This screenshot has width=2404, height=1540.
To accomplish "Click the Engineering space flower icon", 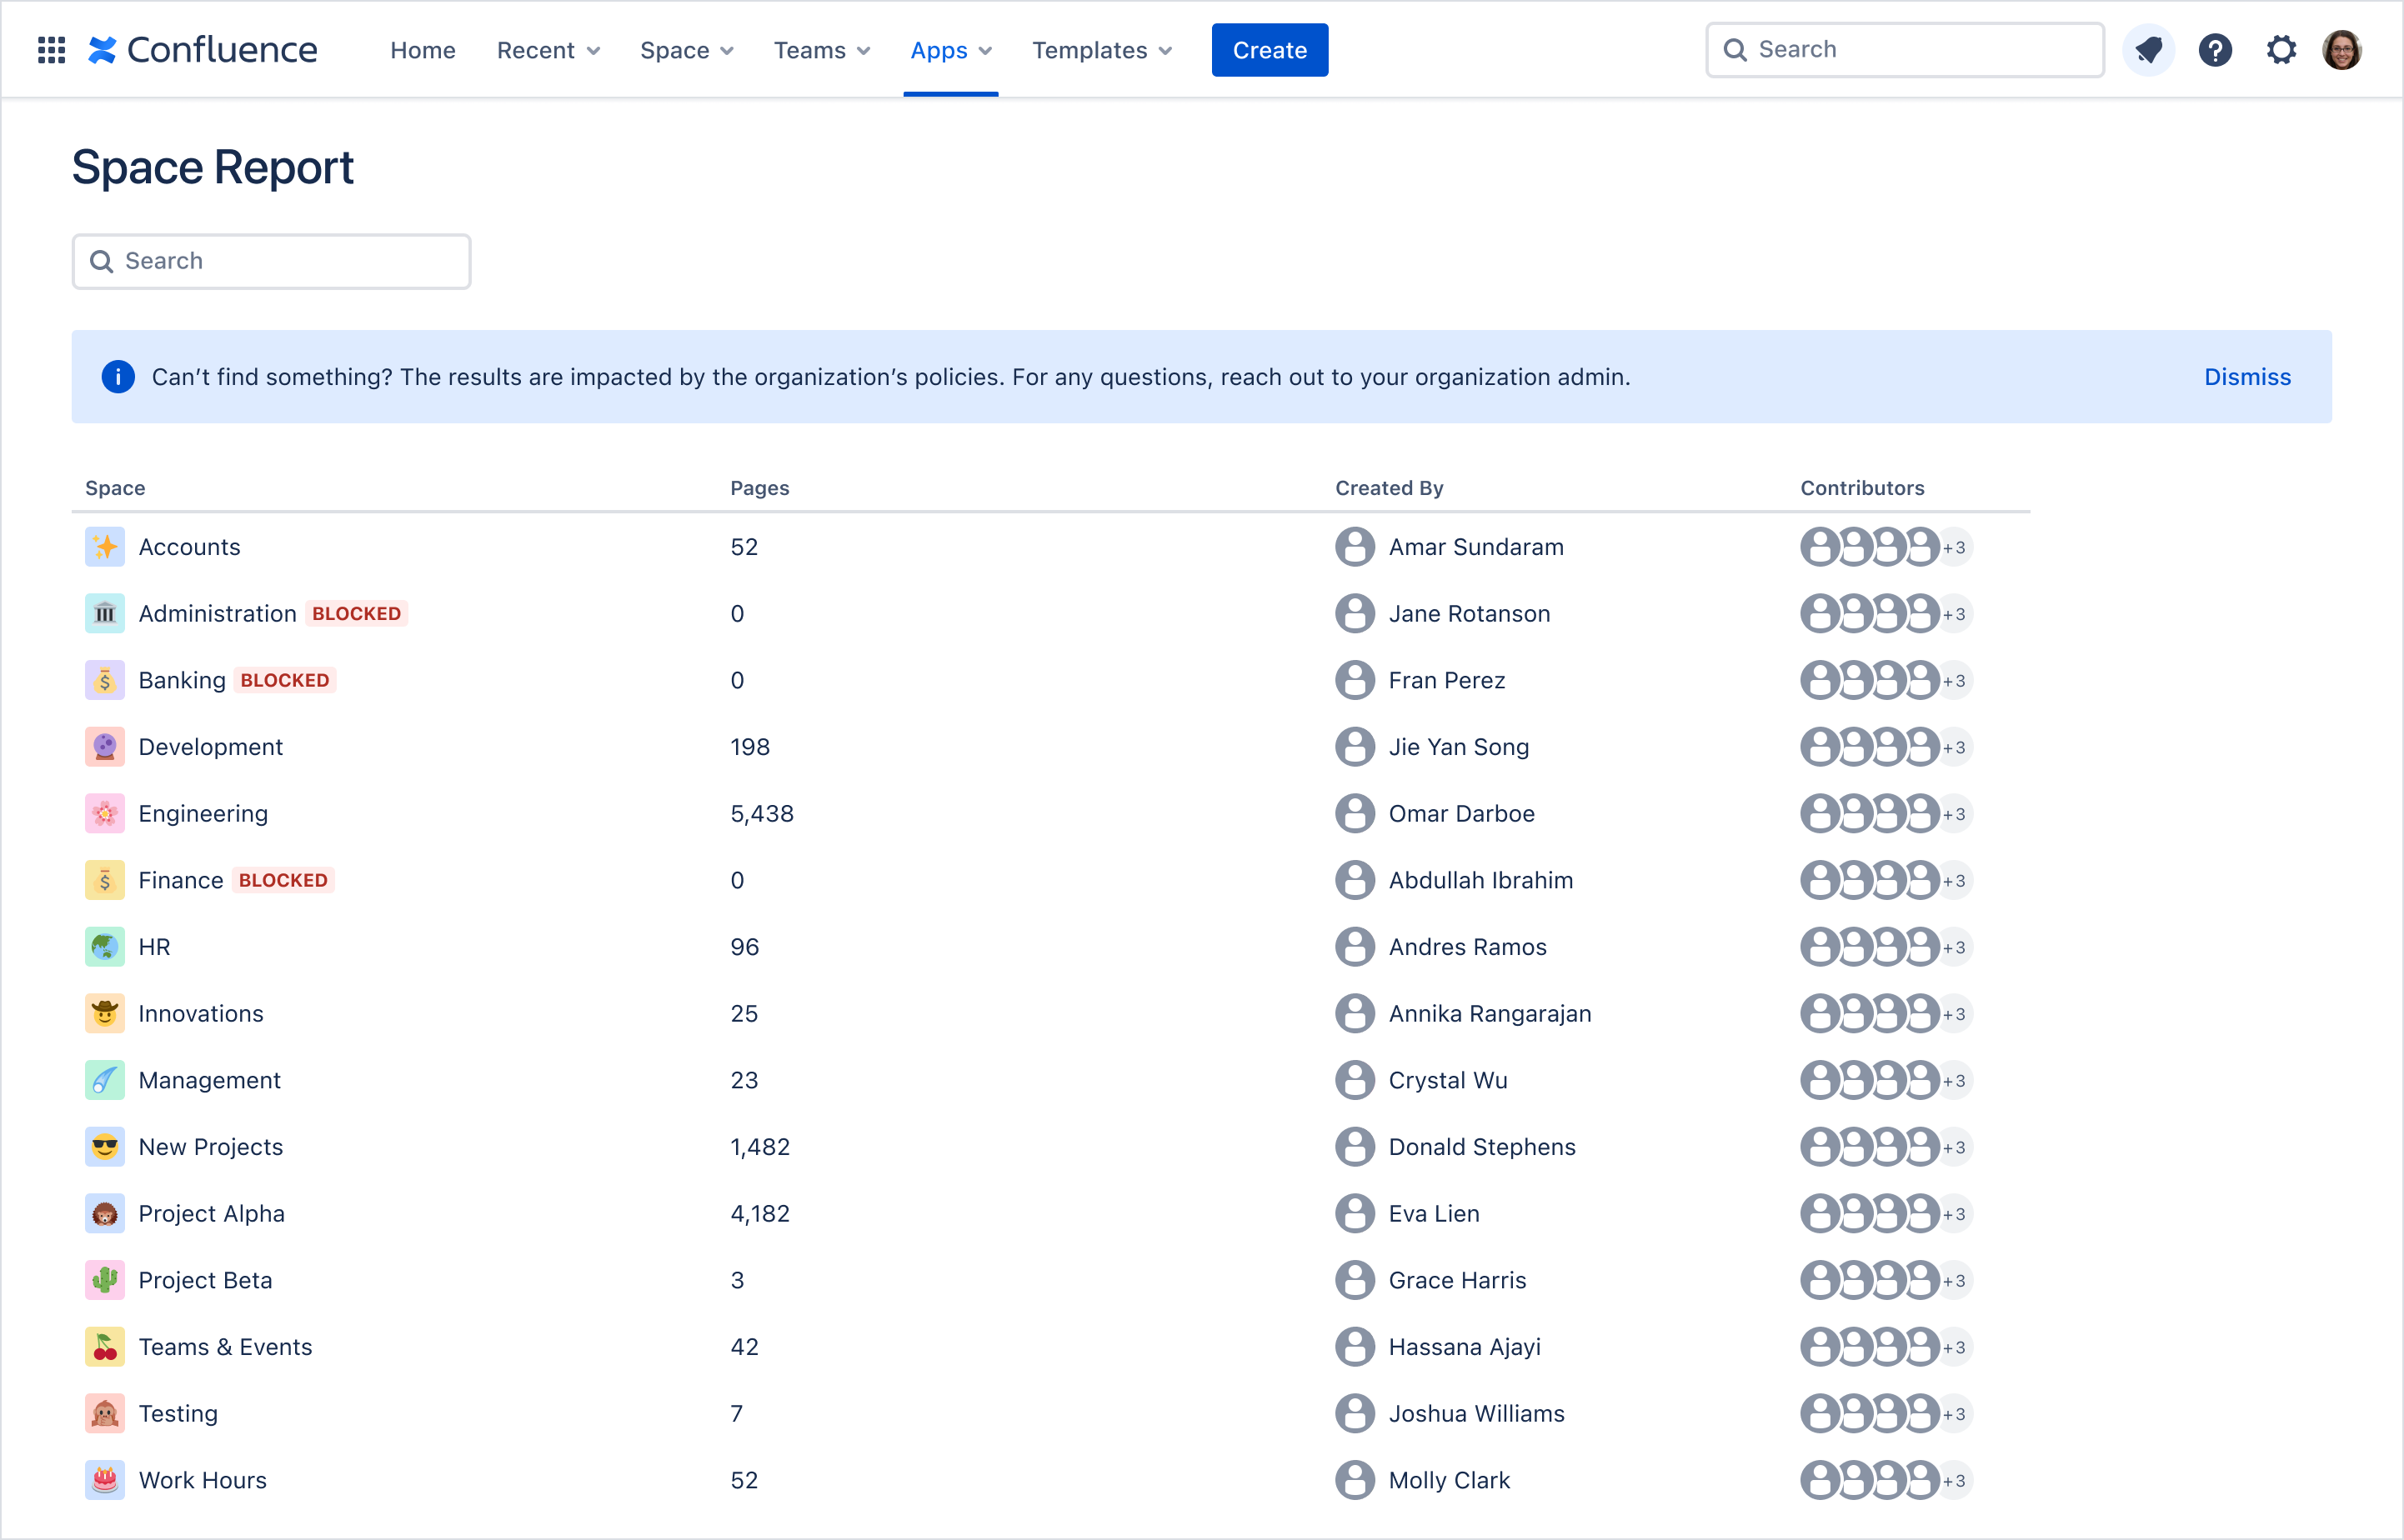I will (x=105, y=814).
